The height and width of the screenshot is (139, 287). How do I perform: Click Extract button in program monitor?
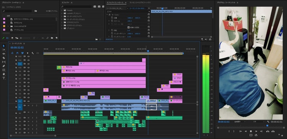pos(273,131)
